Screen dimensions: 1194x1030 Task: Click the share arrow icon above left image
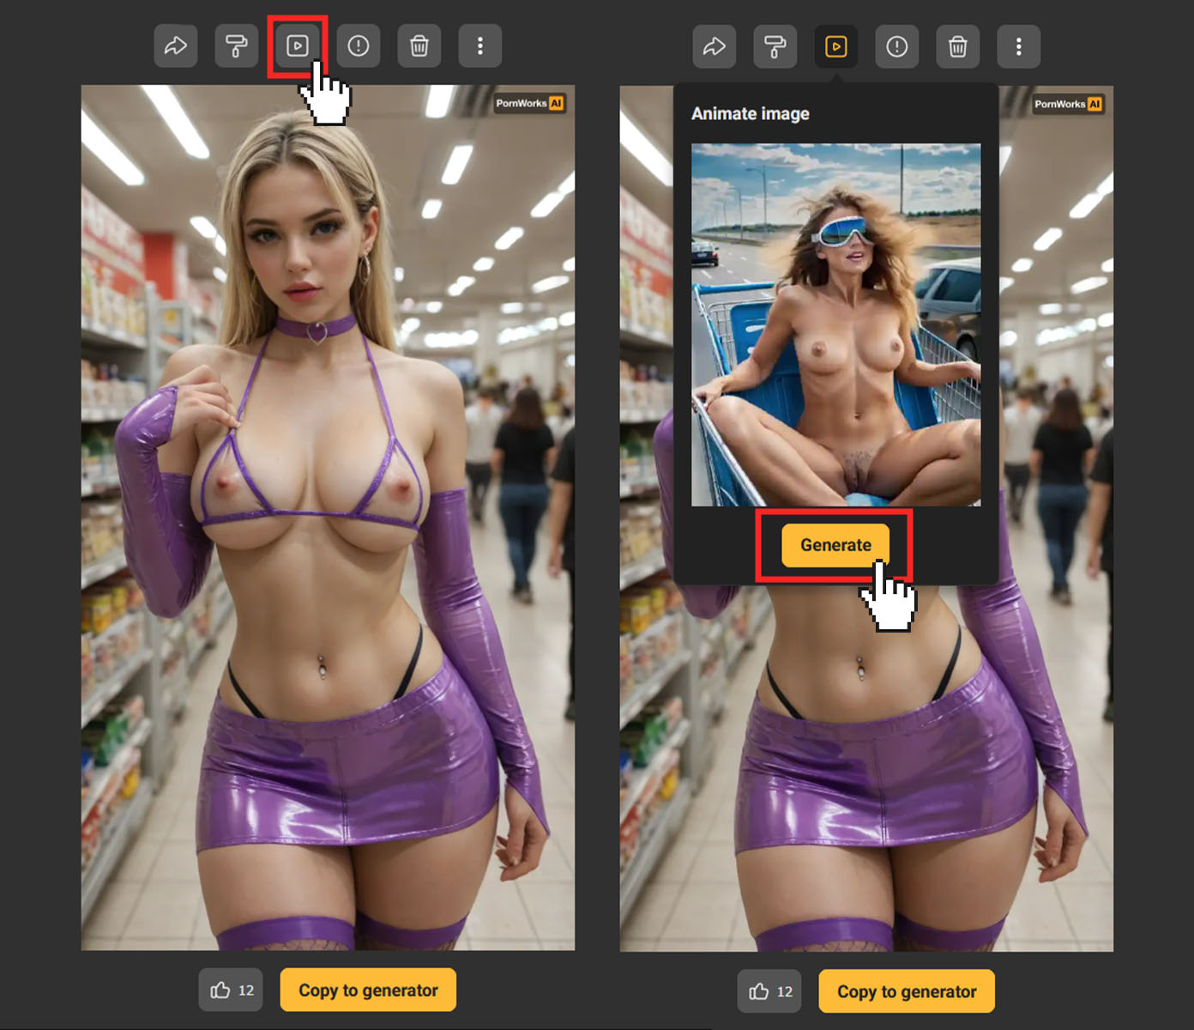pyautogui.click(x=176, y=46)
